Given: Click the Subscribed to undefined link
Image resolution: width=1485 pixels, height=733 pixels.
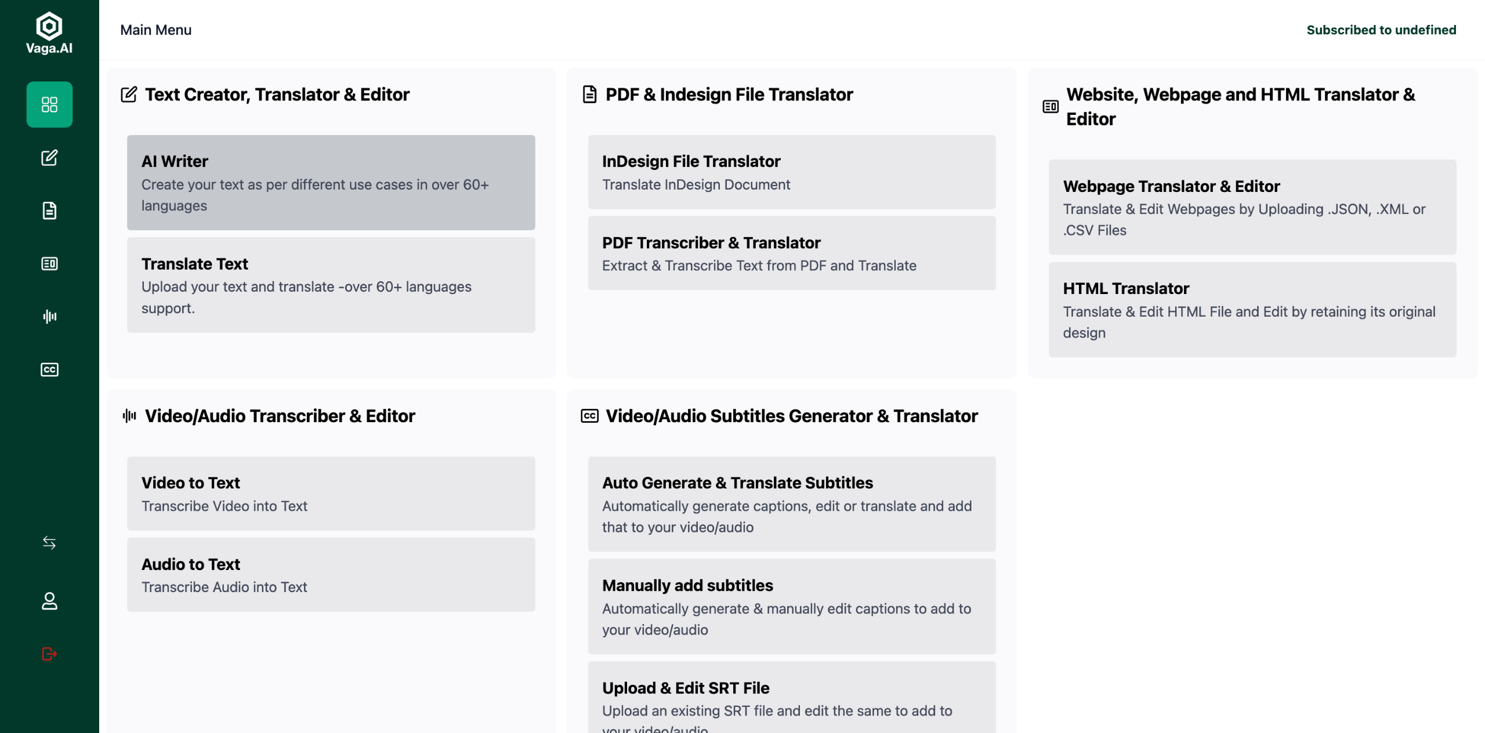Looking at the screenshot, I should [1381, 30].
